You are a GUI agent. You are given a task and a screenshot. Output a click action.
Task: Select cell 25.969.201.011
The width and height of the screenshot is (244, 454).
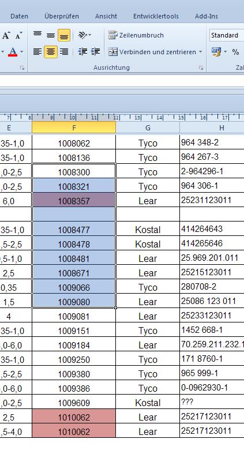tap(212, 258)
